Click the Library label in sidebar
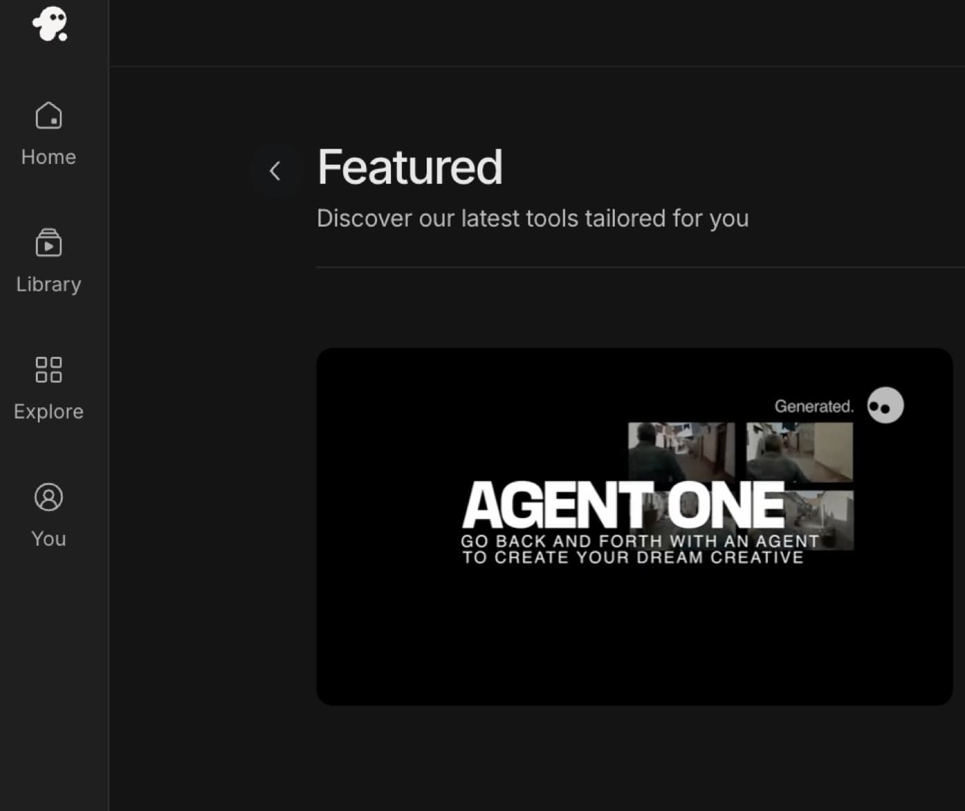Image resolution: width=965 pixels, height=811 pixels. [x=48, y=285]
